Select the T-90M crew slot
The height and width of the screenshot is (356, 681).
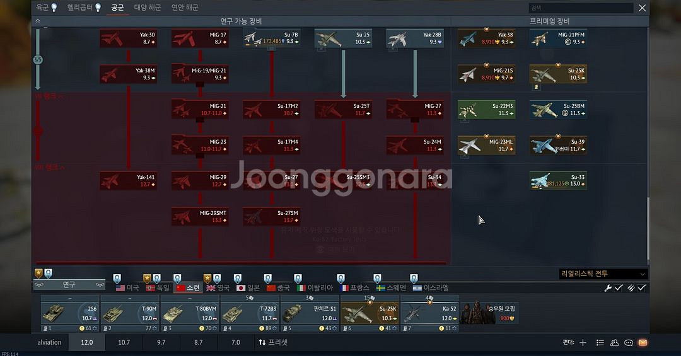pos(130,313)
